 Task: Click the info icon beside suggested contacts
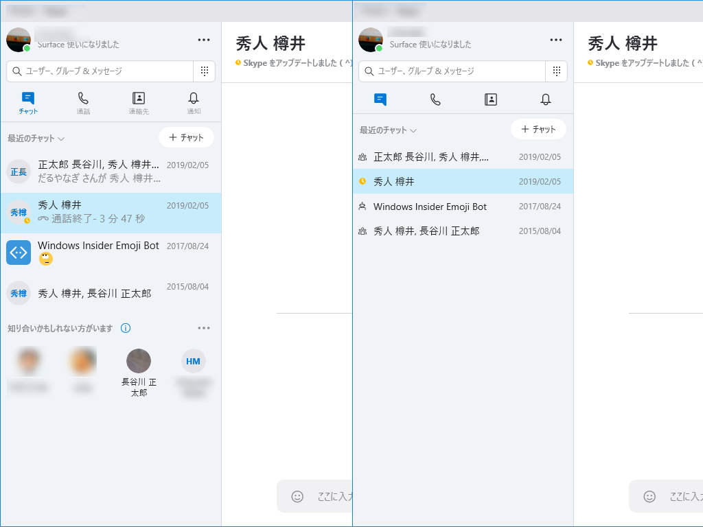[x=125, y=328]
